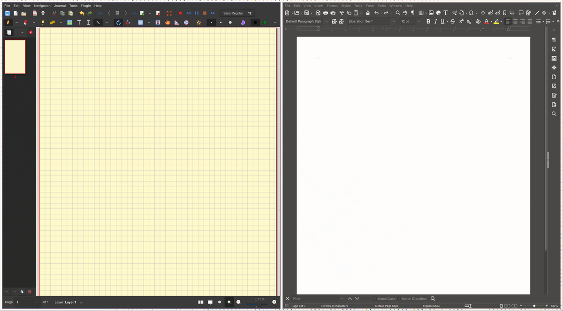Pick the Highlighter tool
This screenshot has height=311, width=563.
pos(43,23)
